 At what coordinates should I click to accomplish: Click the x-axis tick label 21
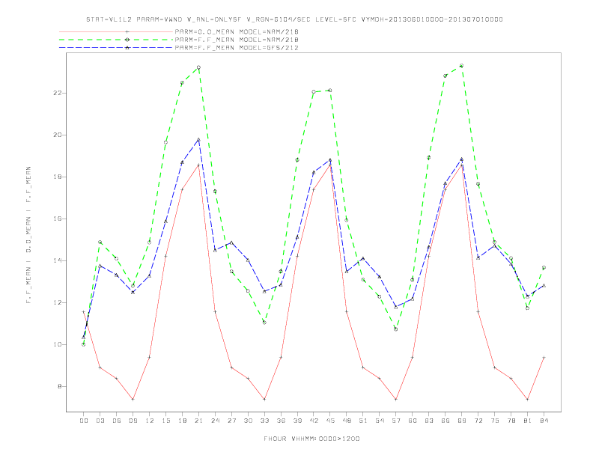tap(198, 421)
